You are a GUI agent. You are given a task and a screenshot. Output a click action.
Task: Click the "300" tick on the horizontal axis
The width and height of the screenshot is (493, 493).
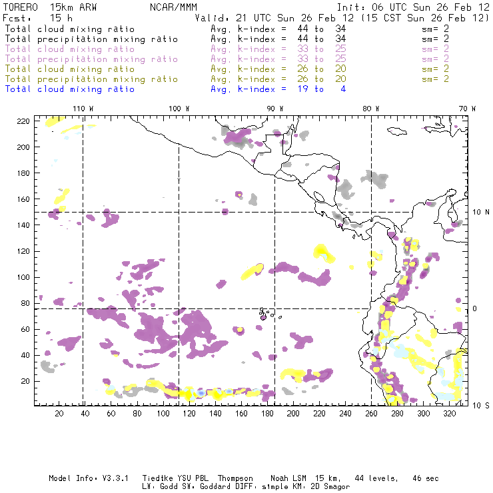point(424,414)
